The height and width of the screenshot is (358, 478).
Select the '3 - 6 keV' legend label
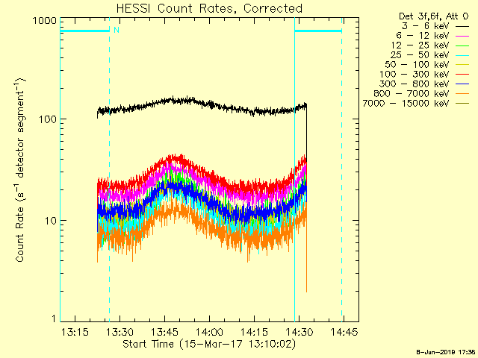click(426, 26)
